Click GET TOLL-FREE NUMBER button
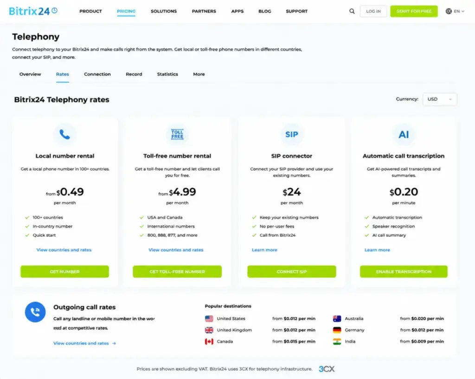 (177, 271)
